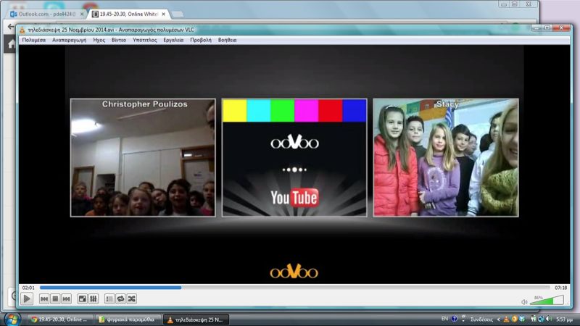Viewport: 580px width, 326px height.
Task: Switch to 19.45-20.30 Online Whiteboard tab
Action: click(x=129, y=14)
